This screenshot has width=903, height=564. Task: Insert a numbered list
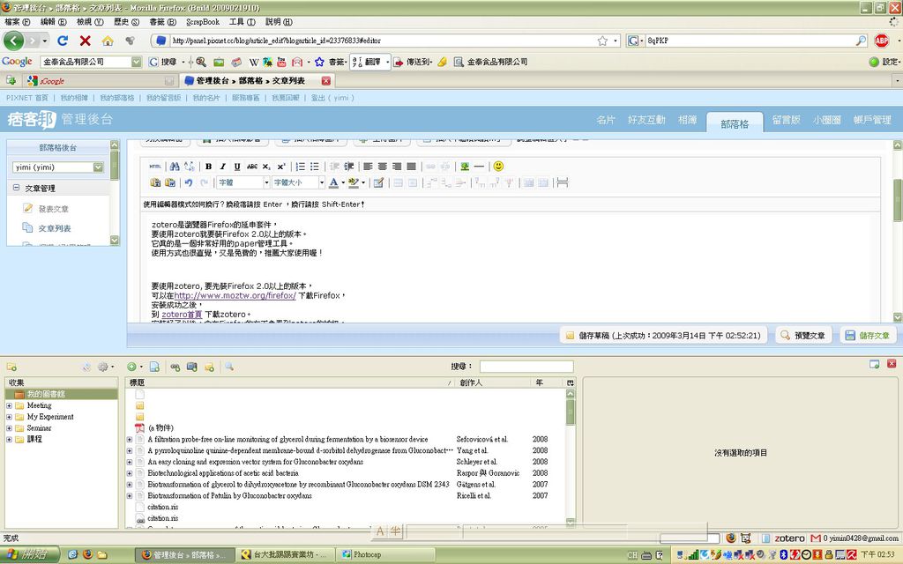pyautogui.click(x=300, y=167)
